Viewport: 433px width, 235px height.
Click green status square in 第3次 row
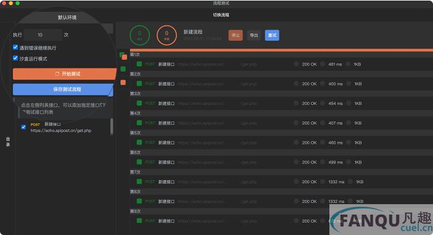139,103
